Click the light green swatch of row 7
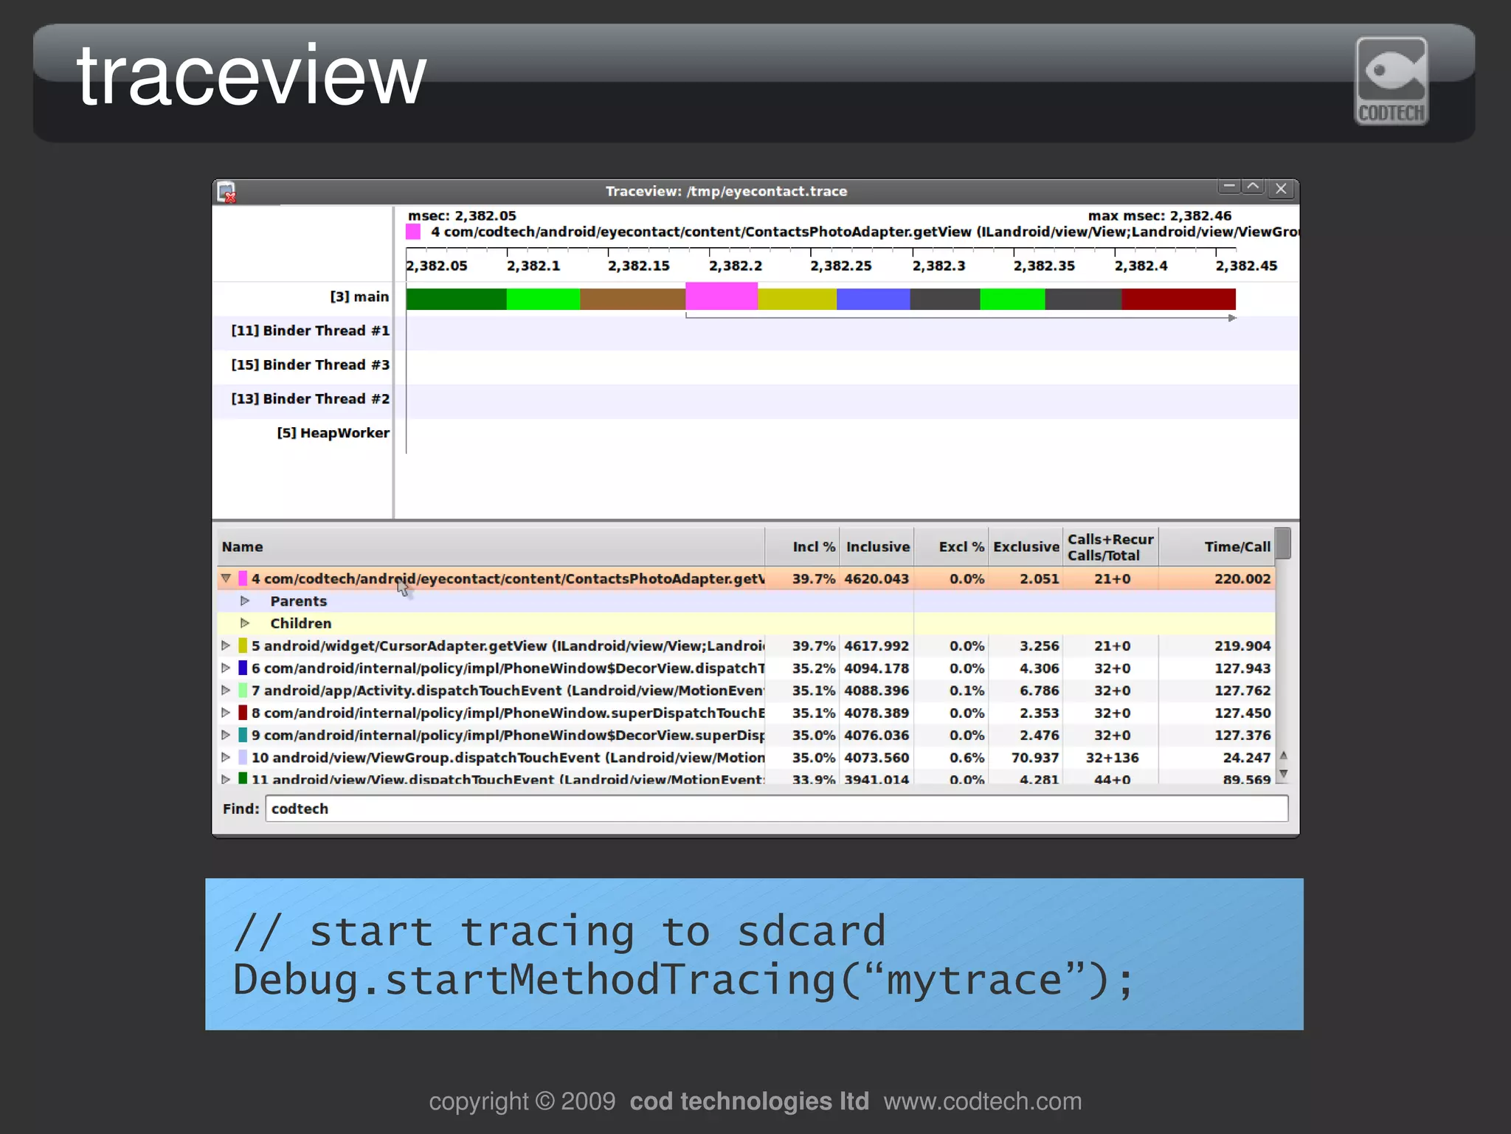 pos(243,690)
